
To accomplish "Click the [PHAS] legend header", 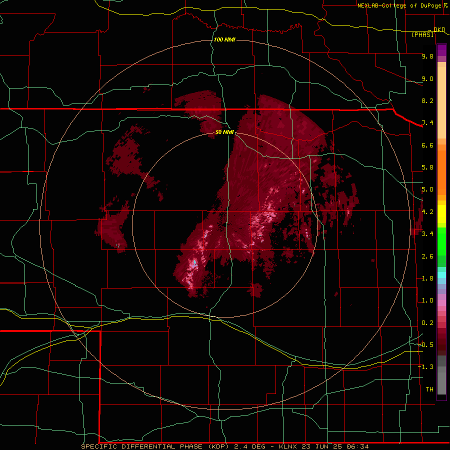I will (422, 34).
